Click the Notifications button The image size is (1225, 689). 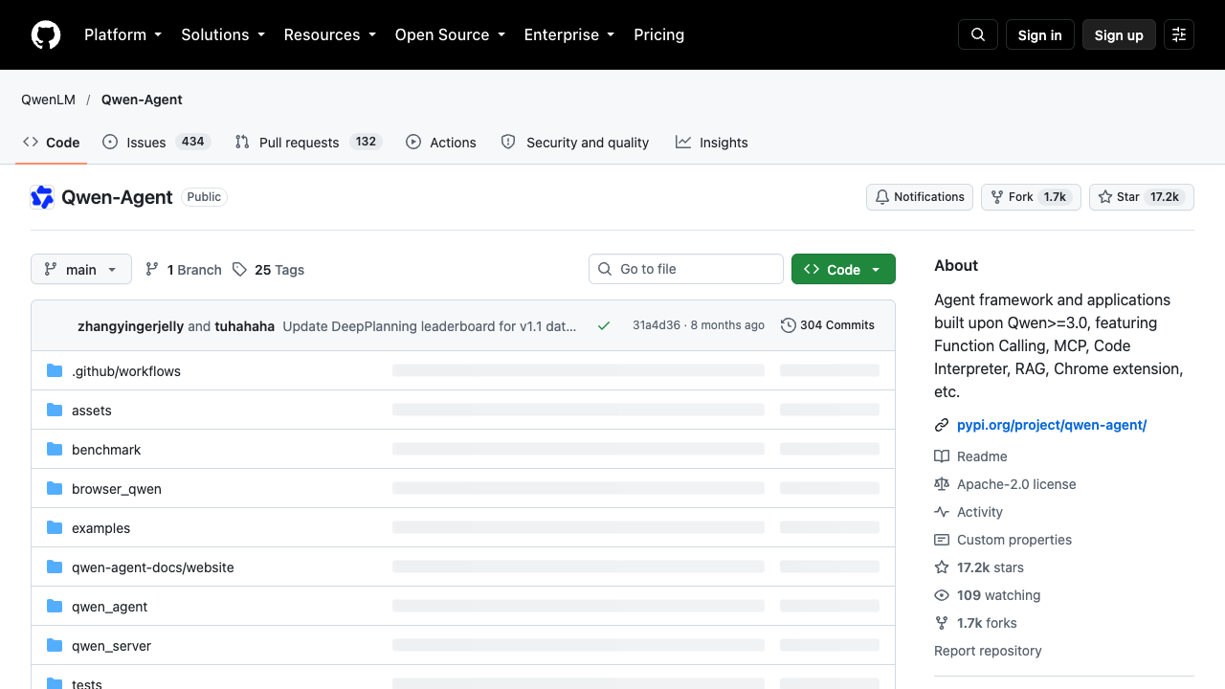pyautogui.click(x=920, y=197)
